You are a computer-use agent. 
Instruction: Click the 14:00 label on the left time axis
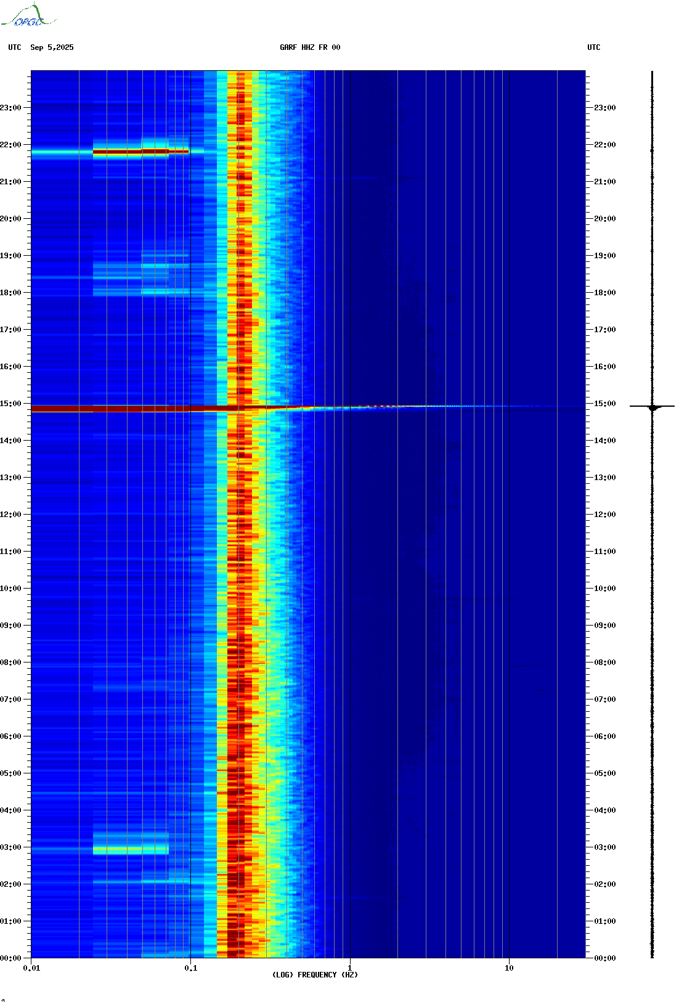click(10, 441)
